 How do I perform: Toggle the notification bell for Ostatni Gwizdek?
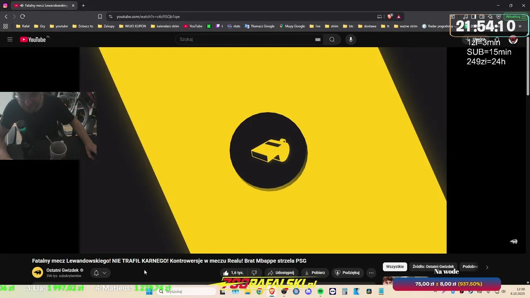coord(96,273)
